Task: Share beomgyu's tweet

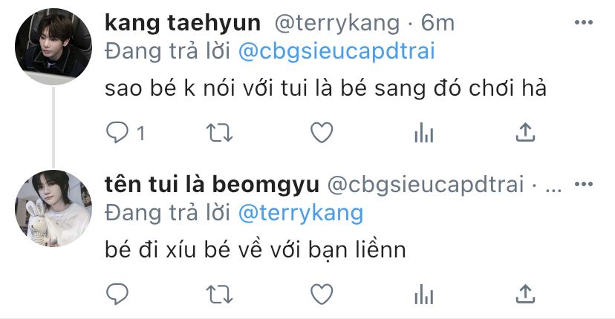Action: pos(525,293)
